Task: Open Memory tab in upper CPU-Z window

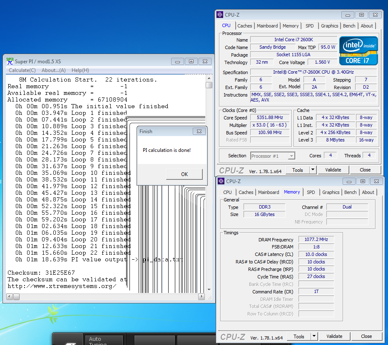Action: point(291,26)
